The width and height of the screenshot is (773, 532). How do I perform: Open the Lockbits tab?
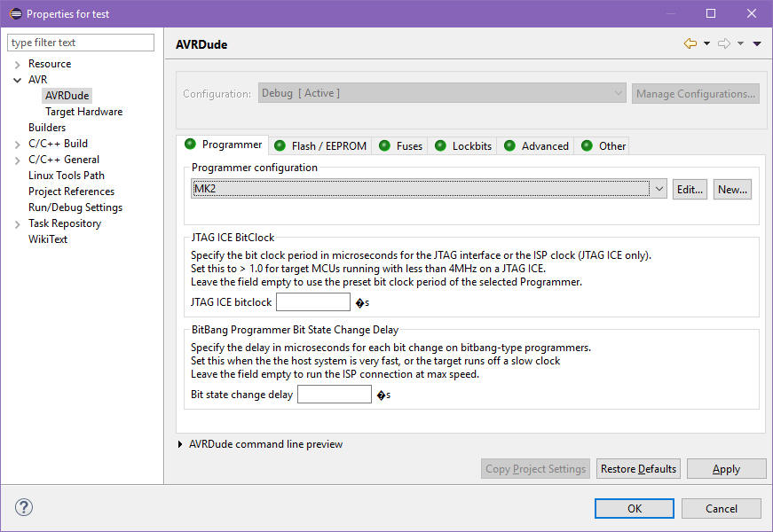coord(462,145)
